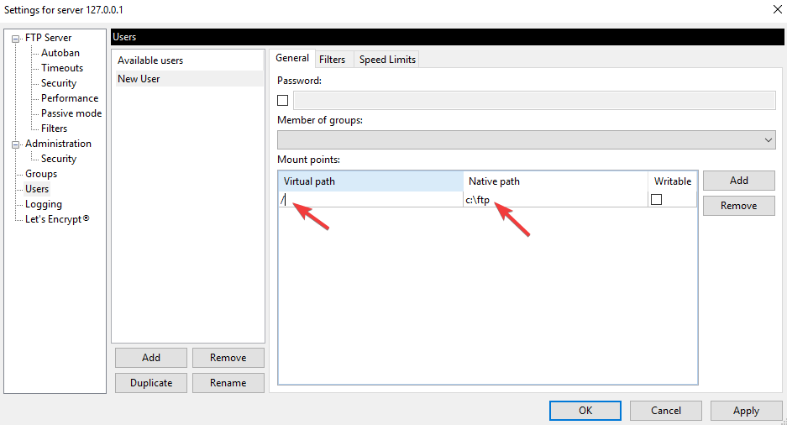Select the Administration tree item
Screen dimensions: 787x425
click(x=58, y=144)
